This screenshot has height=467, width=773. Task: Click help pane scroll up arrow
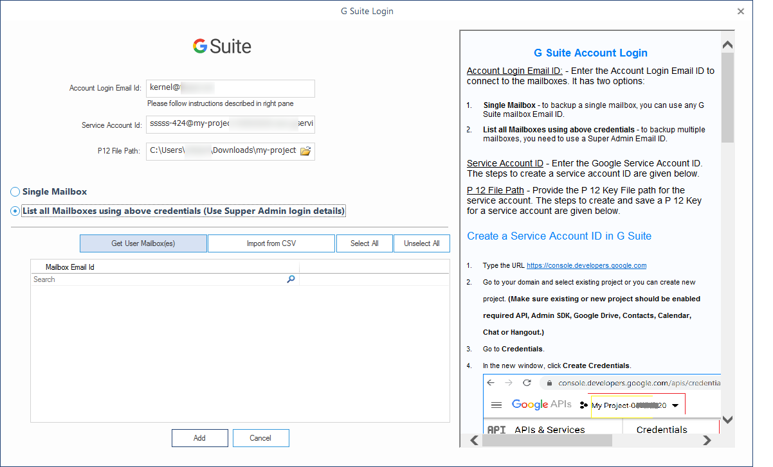(727, 45)
